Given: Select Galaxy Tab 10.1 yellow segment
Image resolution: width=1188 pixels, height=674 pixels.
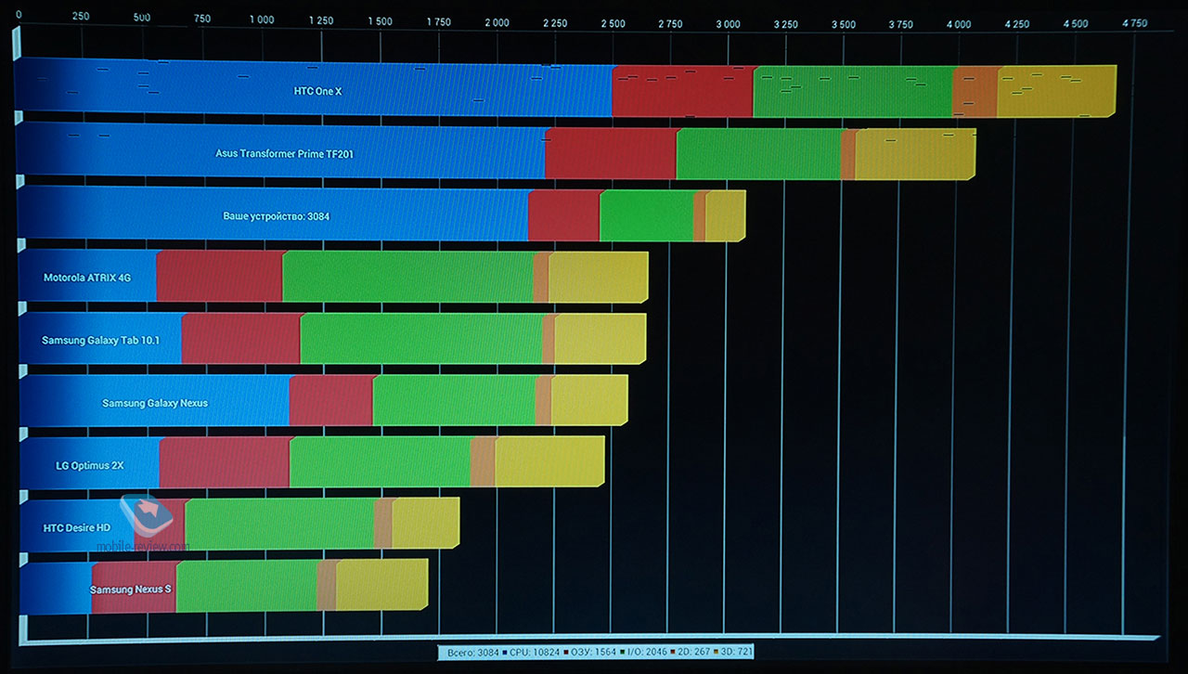Looking at the screenshot, I should pyautogui.click(x=600, y=339).
